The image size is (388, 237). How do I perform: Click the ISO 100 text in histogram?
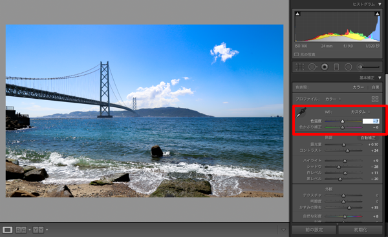[301, 46]
